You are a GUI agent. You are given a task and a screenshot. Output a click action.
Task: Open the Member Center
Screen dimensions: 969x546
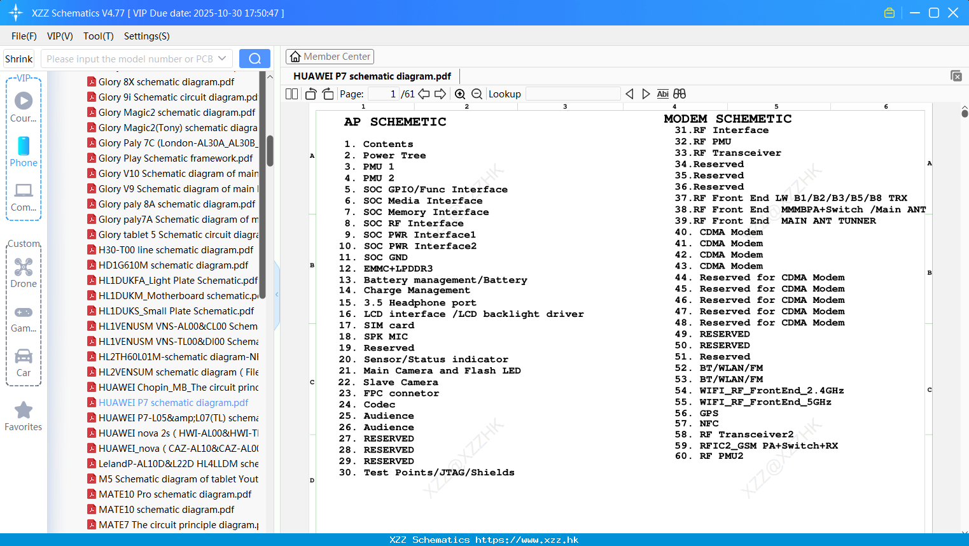(330, 57)
